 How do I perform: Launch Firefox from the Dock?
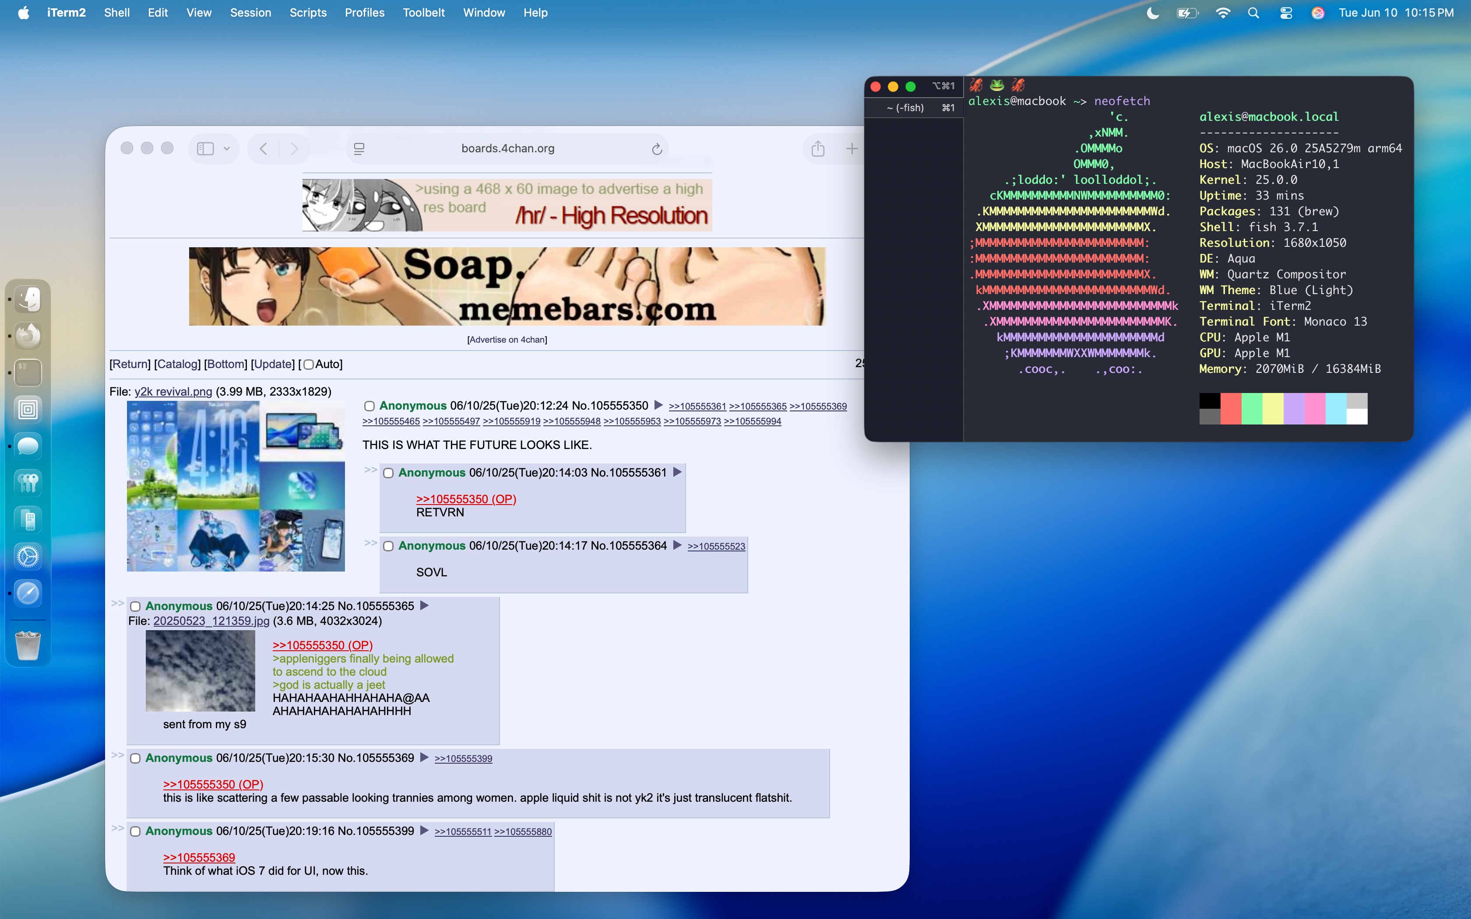(x=28, y=336)
